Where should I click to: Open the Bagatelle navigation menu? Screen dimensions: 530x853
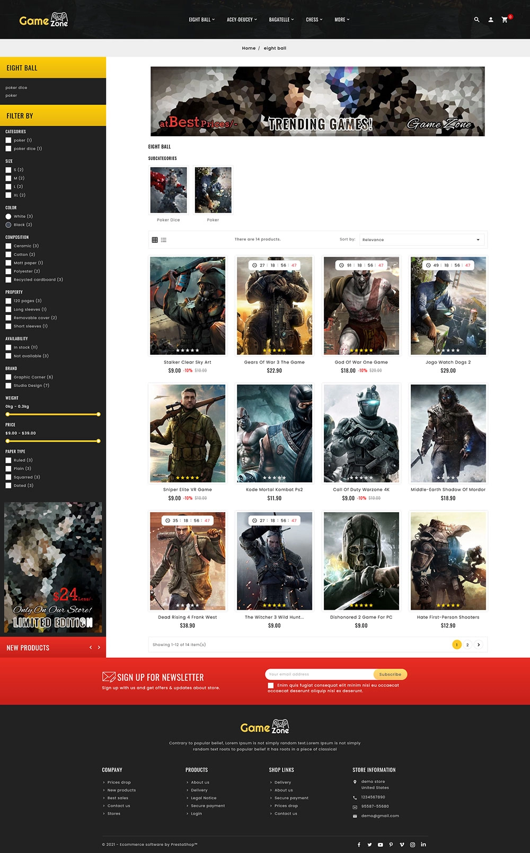(x=281, y=20)
